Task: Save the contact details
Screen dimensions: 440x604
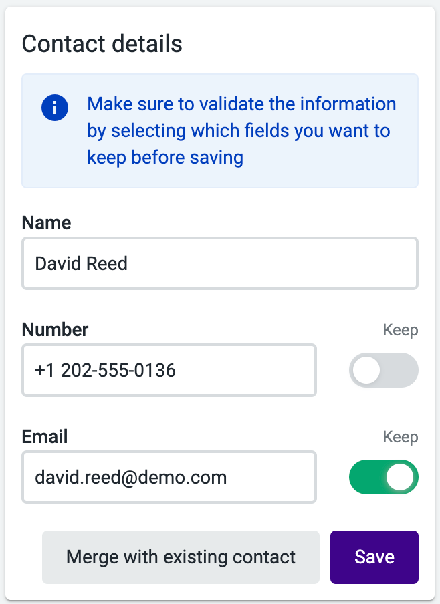Action: click(374, 557)
